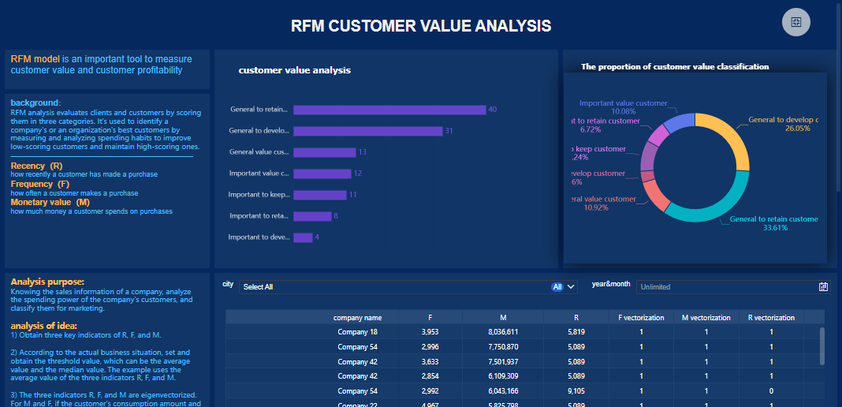The width and height of the screenshot is (842, 407).
Task: Click the orange RFM model text
Action: [35, 59]
